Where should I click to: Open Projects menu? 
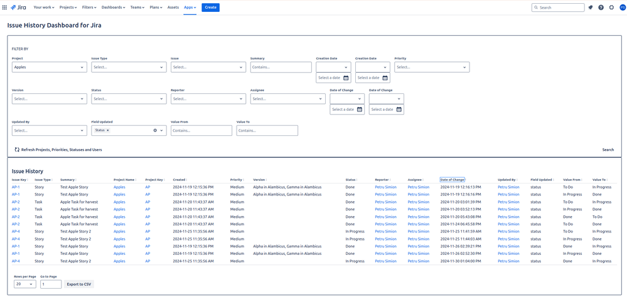(68, 7)
